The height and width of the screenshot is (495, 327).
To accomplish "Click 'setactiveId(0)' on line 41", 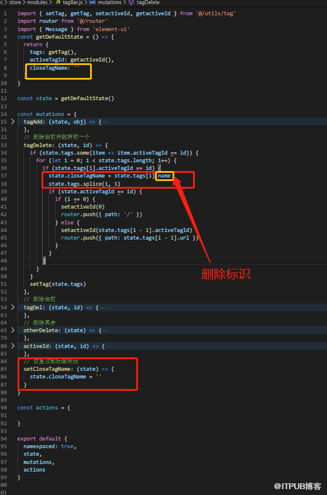I will pos(82,207).
